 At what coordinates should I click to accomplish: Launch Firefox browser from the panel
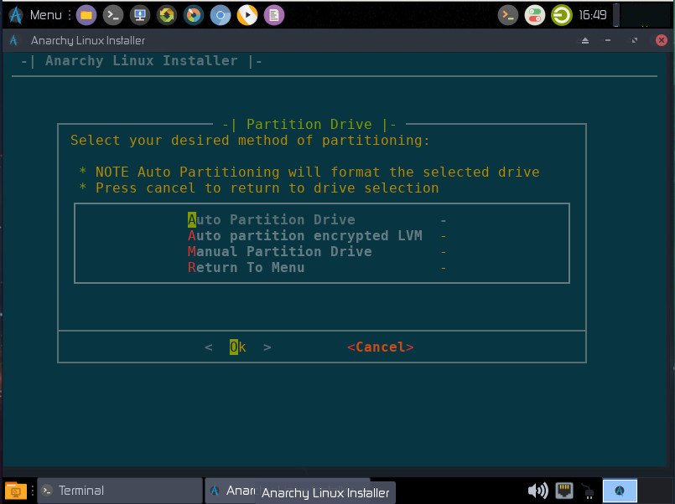coord(194,15)
